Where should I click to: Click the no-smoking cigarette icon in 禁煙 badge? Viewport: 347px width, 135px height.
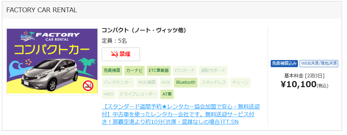114,54
